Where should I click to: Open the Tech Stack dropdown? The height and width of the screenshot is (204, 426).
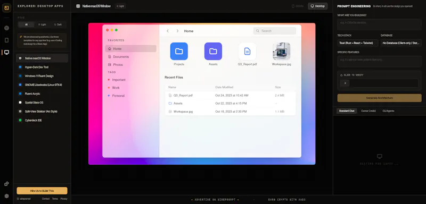click(x=357, y=43)
